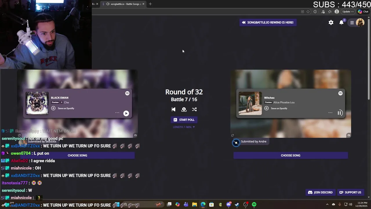371x209 pixels.
Task: Open Spotify from the taskbar
Action: 254,205
